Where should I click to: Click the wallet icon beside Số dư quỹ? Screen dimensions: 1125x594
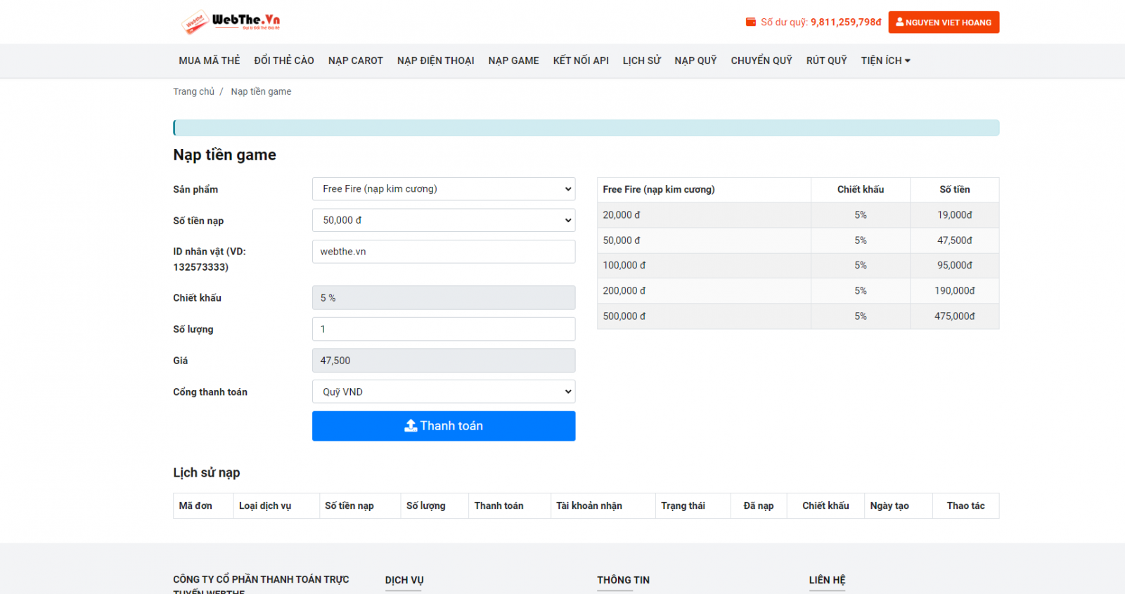click(x=751, y=22)
